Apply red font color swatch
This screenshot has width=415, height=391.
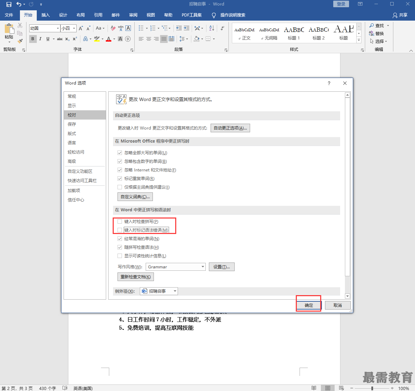pos(109,39)
